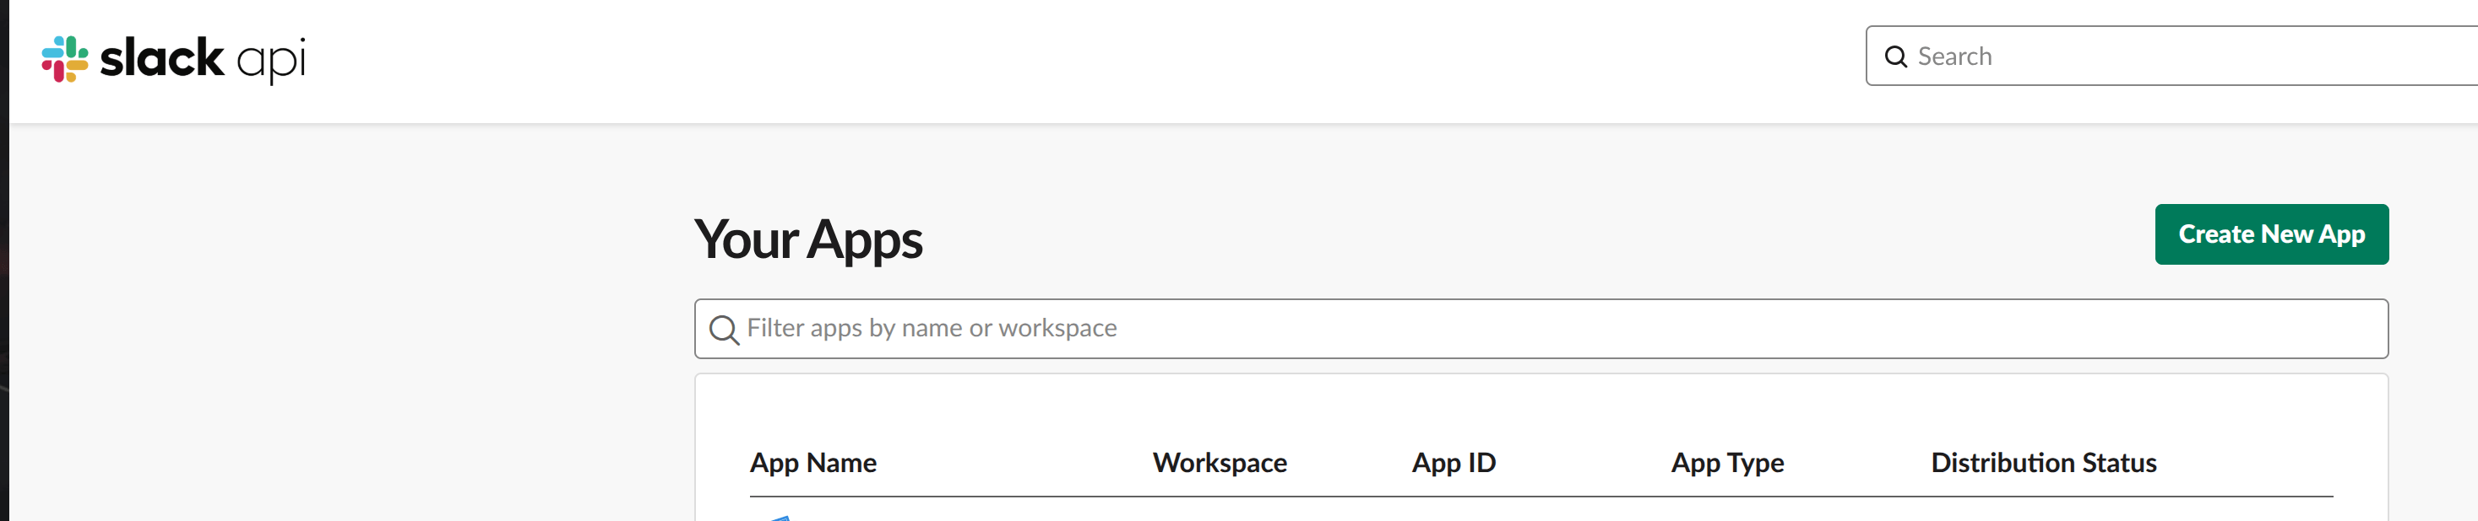2478x521 pixels.
Task: Click the bold "slack" wordmark text
Action: 161,57
